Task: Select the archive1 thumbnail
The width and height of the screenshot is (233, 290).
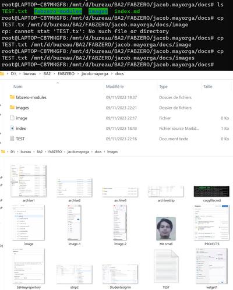Action: click(29, 181)
